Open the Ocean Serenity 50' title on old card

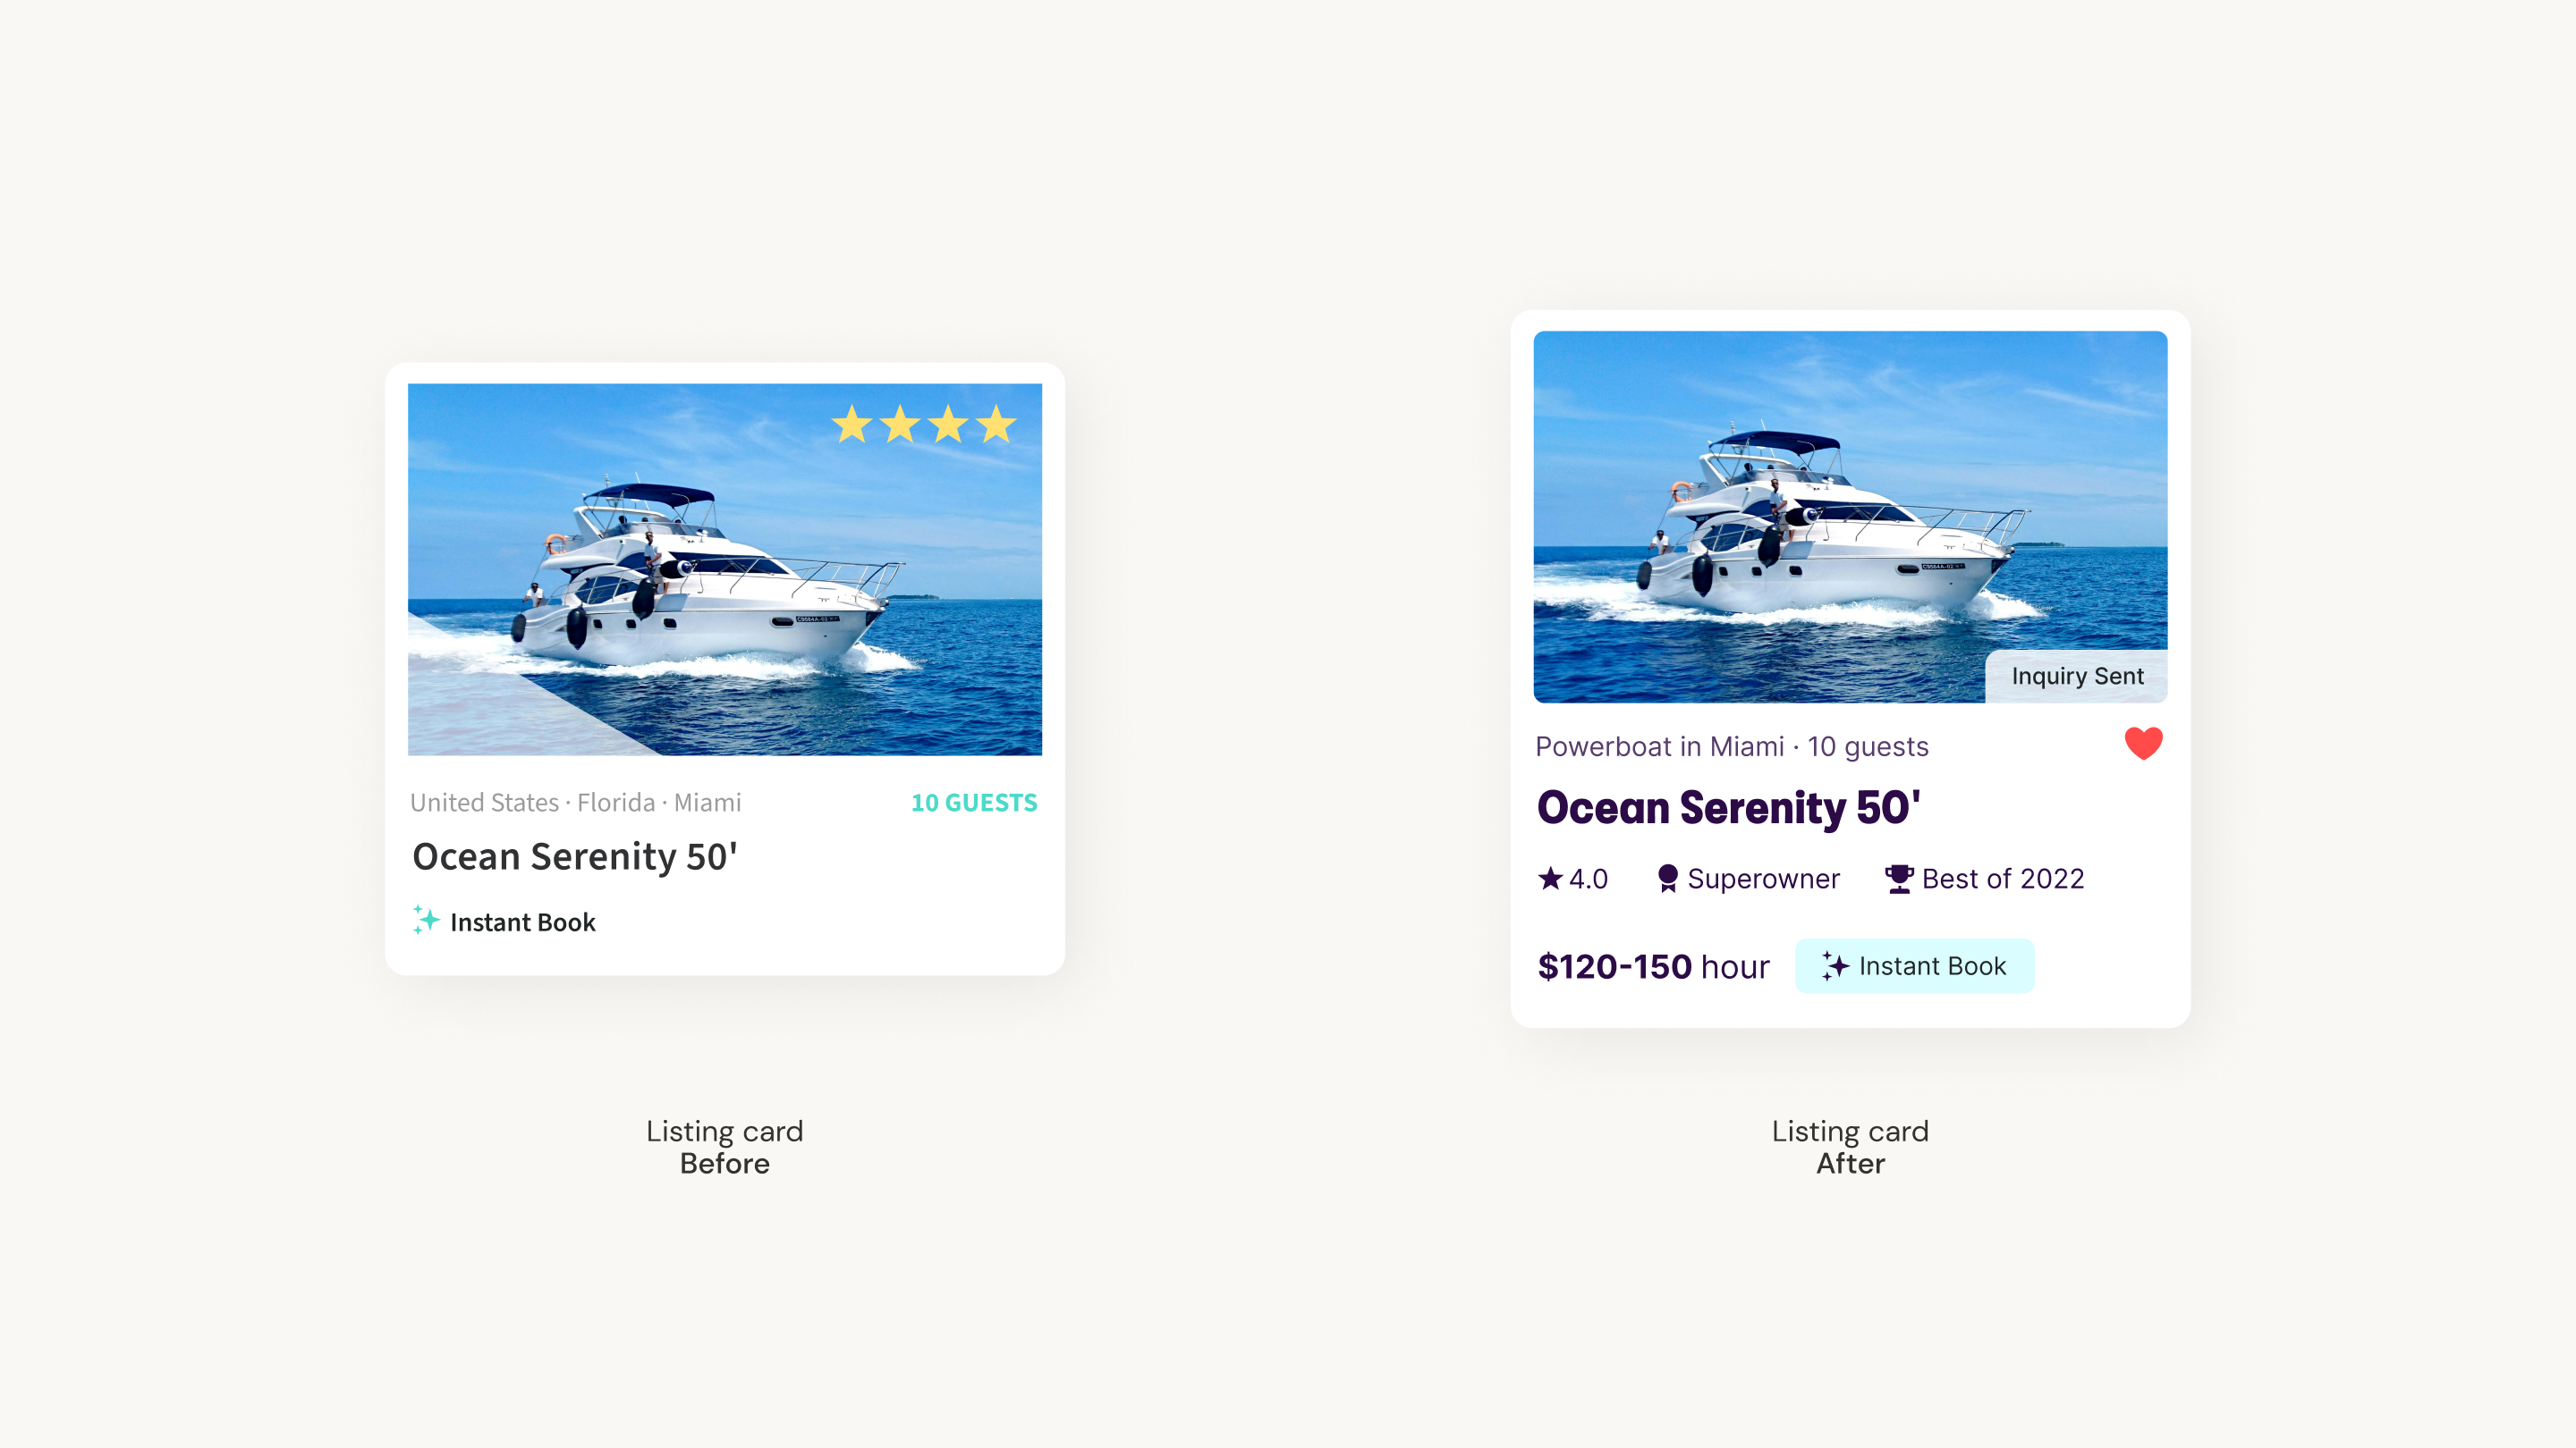click(575, 856)
